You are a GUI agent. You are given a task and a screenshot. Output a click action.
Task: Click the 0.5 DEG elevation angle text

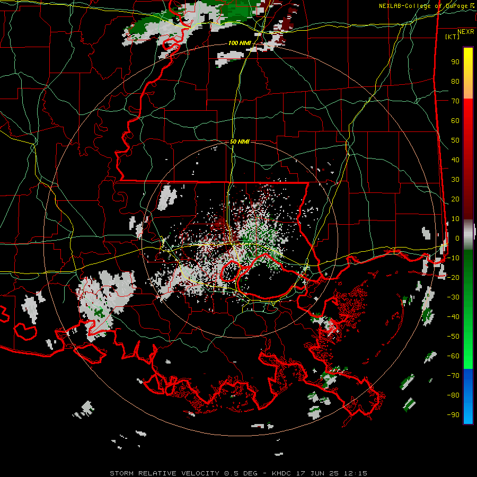click(x=241, y=473)
